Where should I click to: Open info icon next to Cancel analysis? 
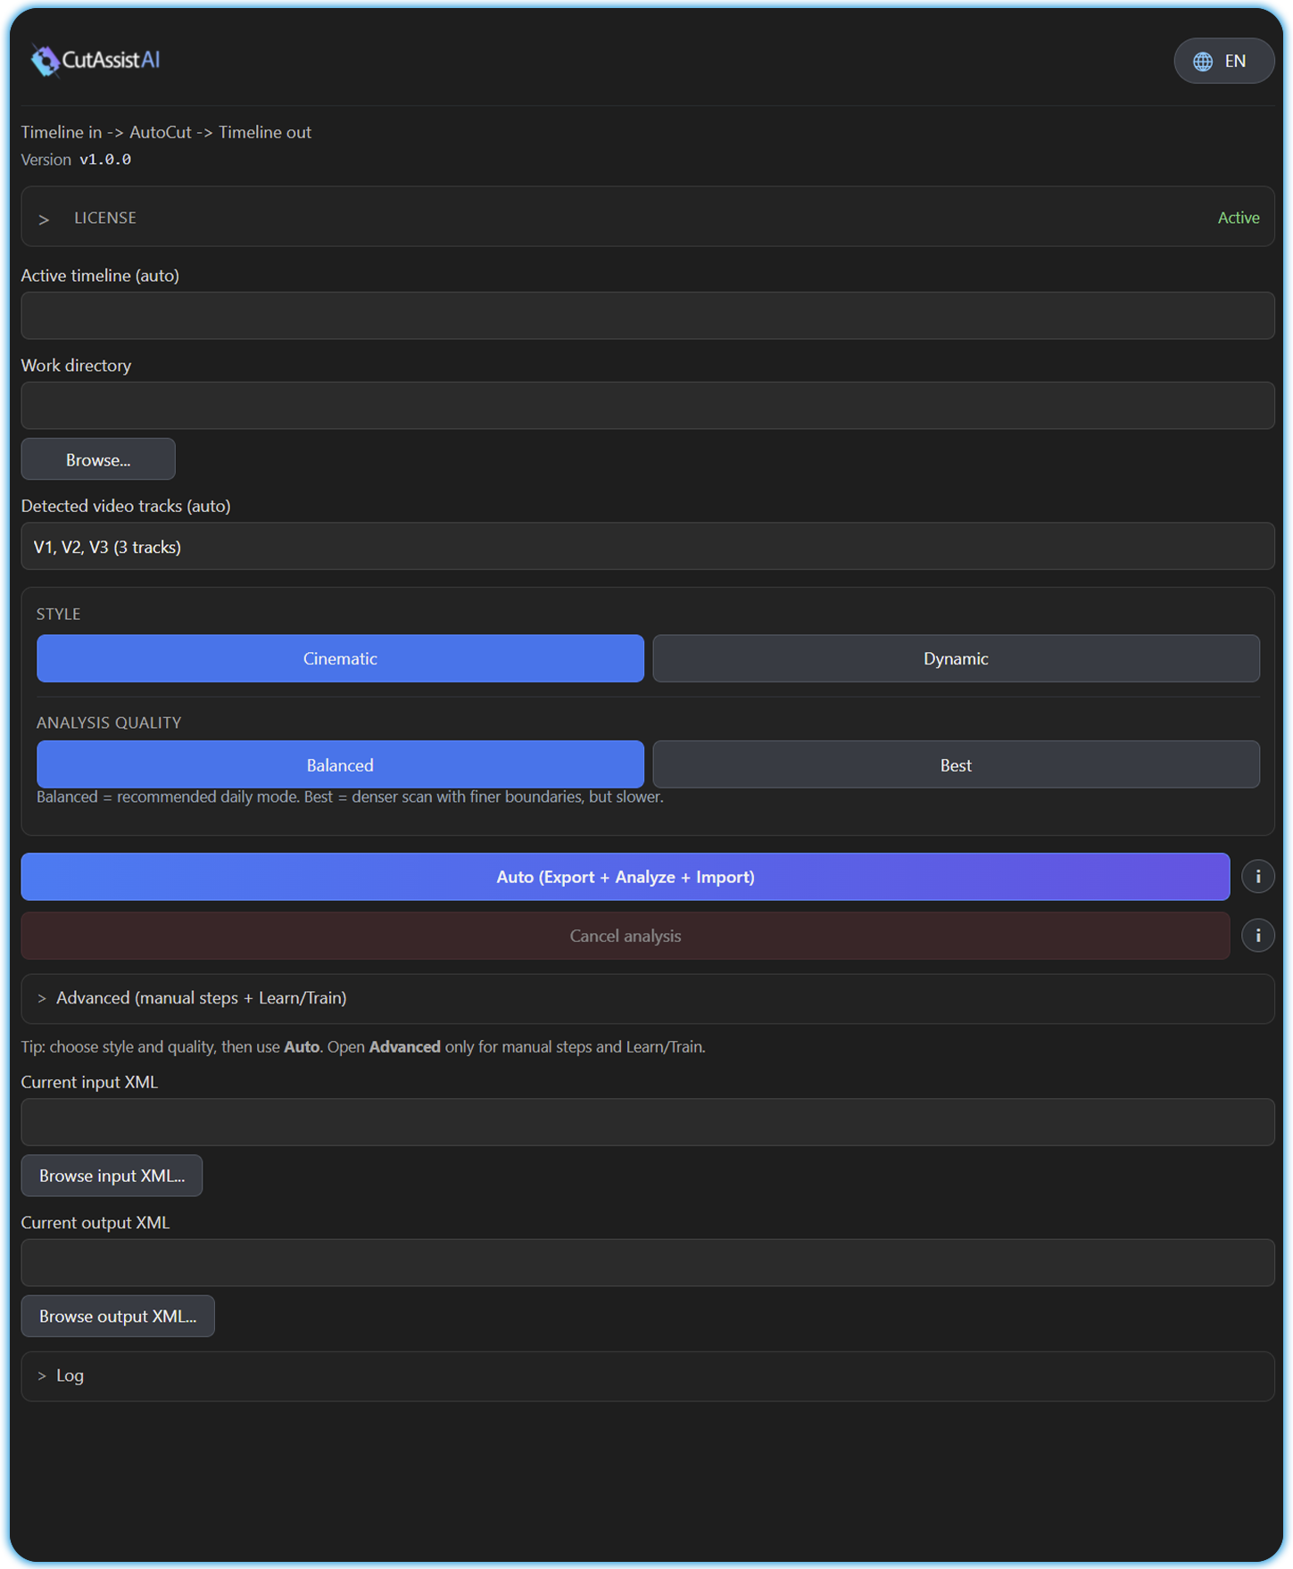[1258, 936]
